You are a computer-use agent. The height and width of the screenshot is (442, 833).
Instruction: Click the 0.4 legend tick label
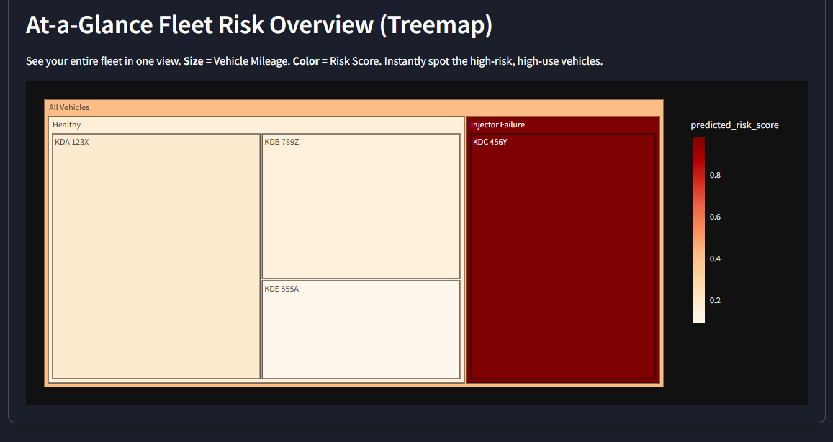[x=715, y=258]
